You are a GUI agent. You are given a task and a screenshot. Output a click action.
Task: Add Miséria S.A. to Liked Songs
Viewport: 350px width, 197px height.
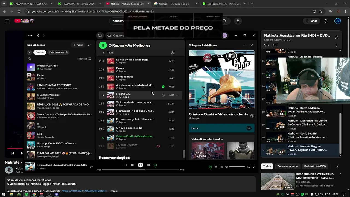[163, 95]
